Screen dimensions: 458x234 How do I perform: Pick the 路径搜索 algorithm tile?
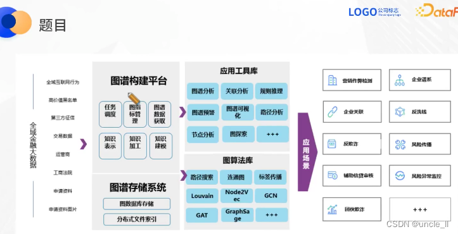[x=202, y=177]
